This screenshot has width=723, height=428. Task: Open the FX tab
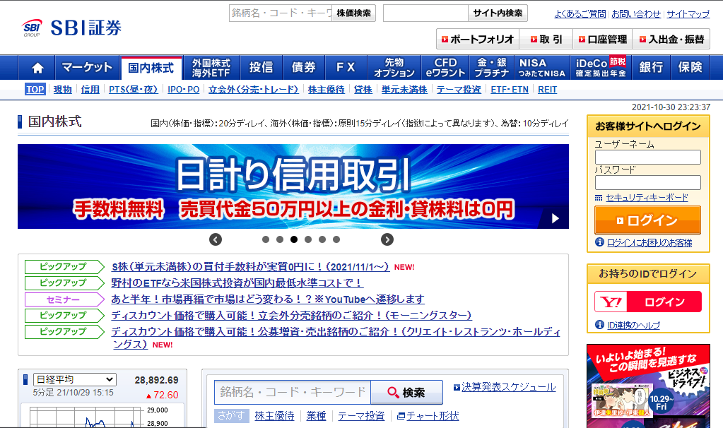click(346, 68)
